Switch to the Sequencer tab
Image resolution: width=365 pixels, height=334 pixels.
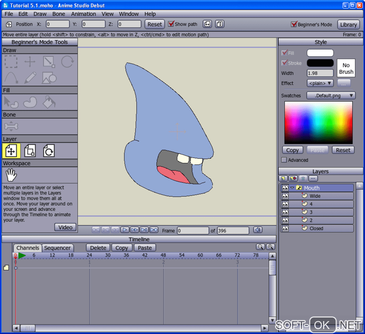coord(57,248)
